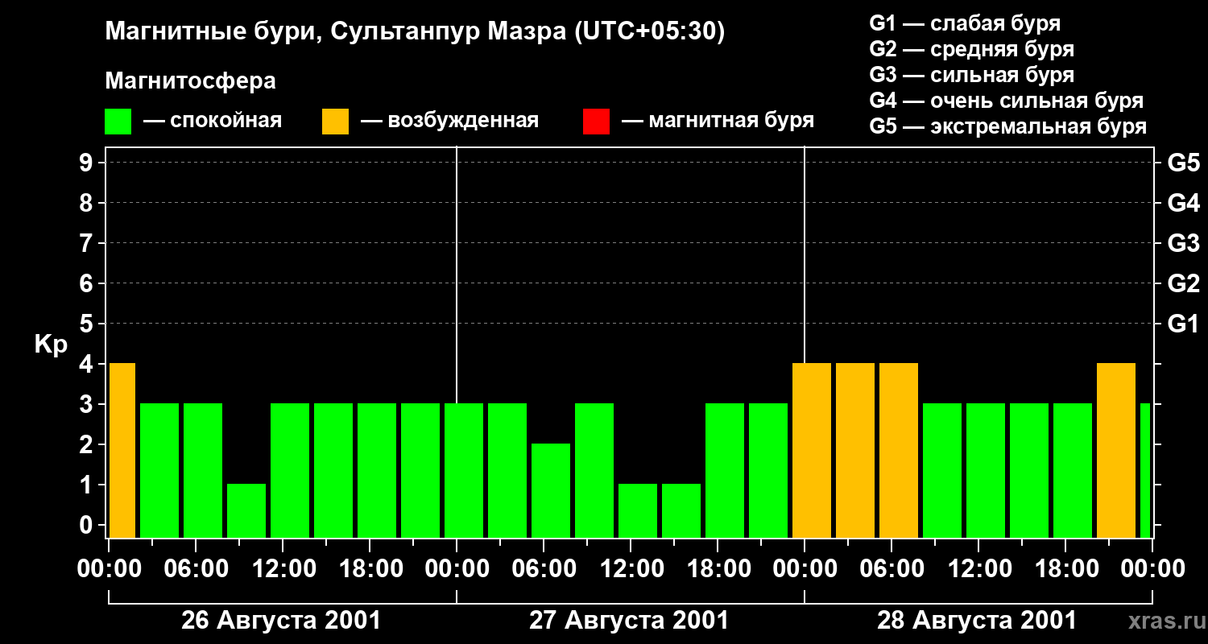Click the 18:00 tick label for 27 Августа
This screenshot has width=1208, height=644.
click(718, 568)
